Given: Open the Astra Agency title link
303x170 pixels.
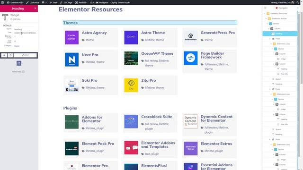Looking at the screenshot, I should (x=94, y=33).
